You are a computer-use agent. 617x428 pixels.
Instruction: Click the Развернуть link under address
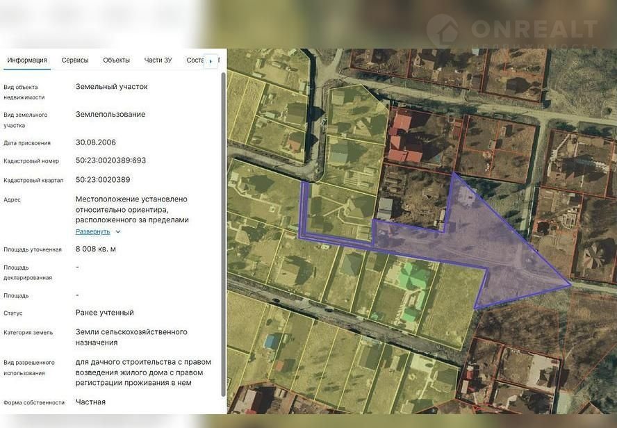(92, 232)
